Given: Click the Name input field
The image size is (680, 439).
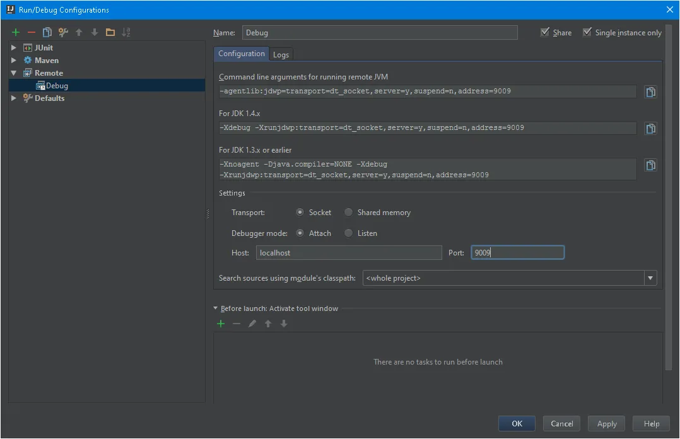Looking at the screenshot, I should [380, 33].
